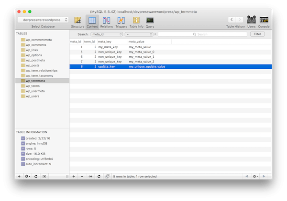
Task: Switch to the Content view
Action: pyautogui.click(x=92, y=22)
